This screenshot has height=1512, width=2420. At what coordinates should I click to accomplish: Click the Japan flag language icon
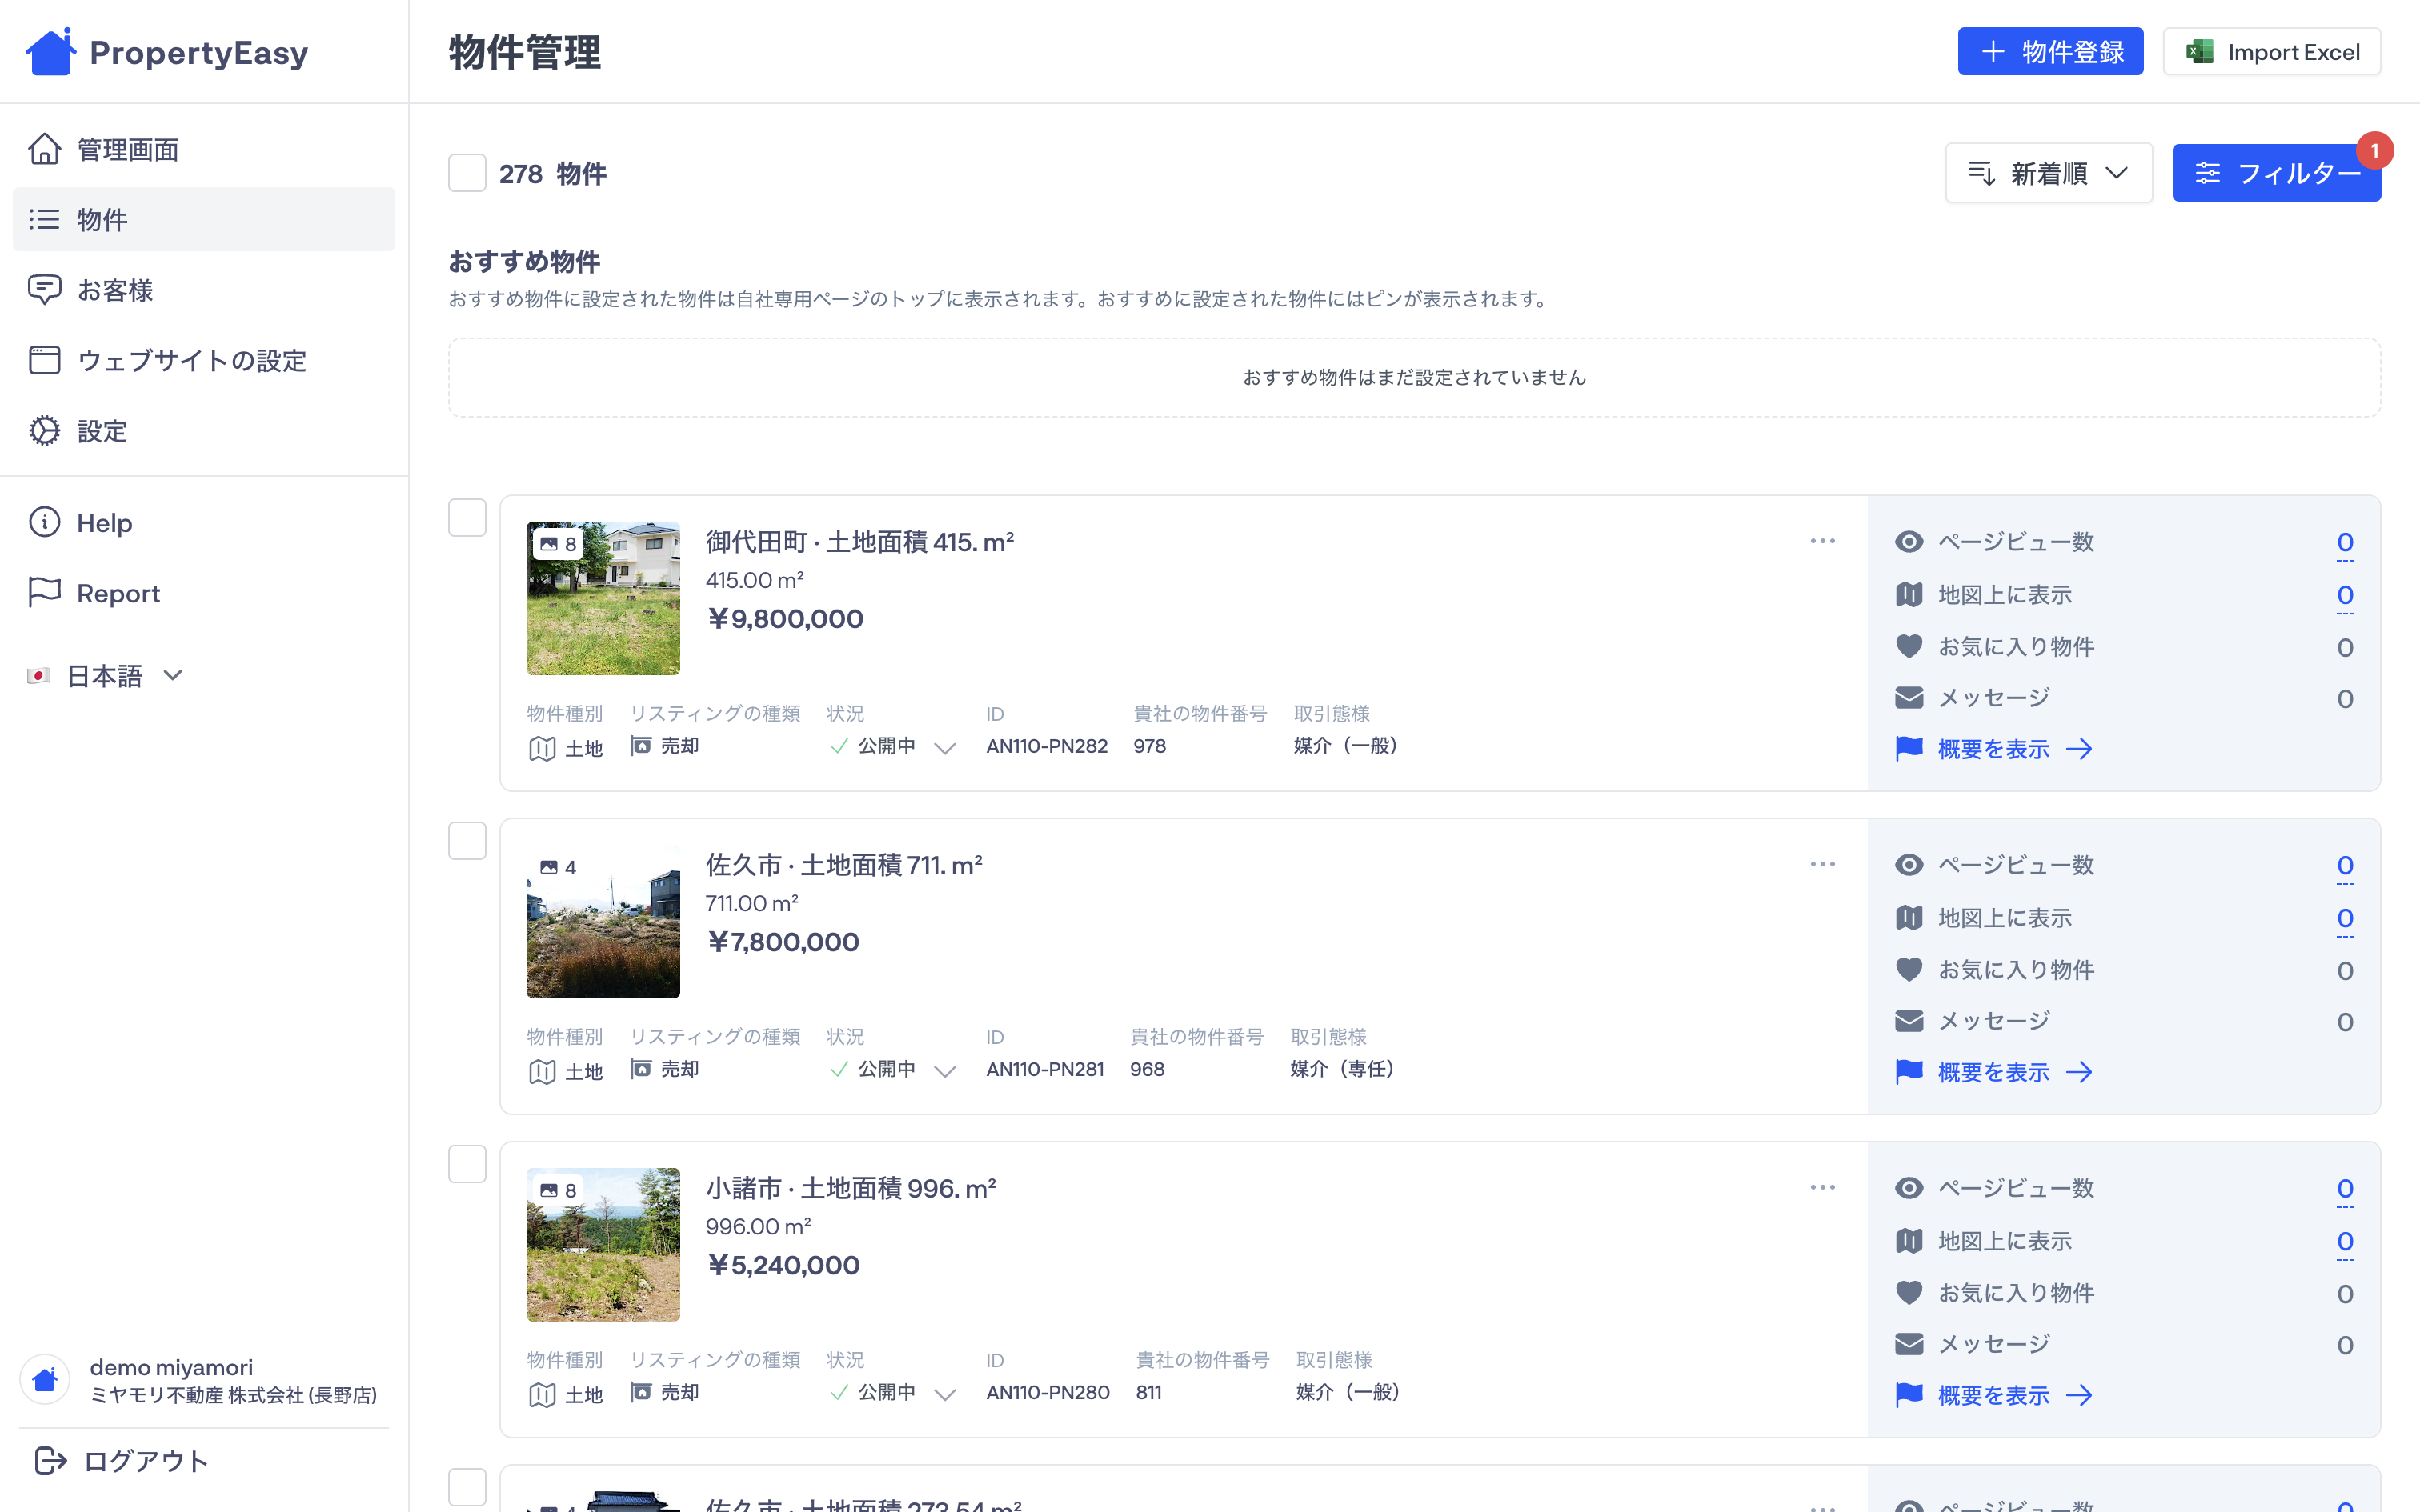[38, 676]
